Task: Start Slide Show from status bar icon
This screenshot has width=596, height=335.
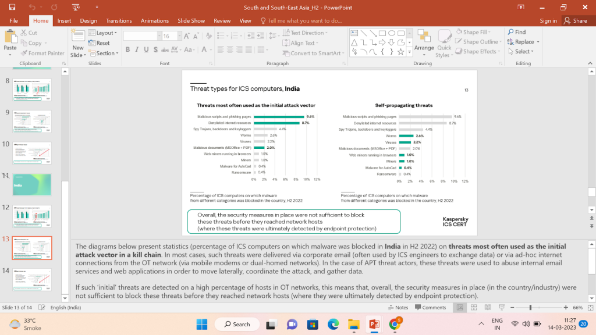Action: click(502, 307)
